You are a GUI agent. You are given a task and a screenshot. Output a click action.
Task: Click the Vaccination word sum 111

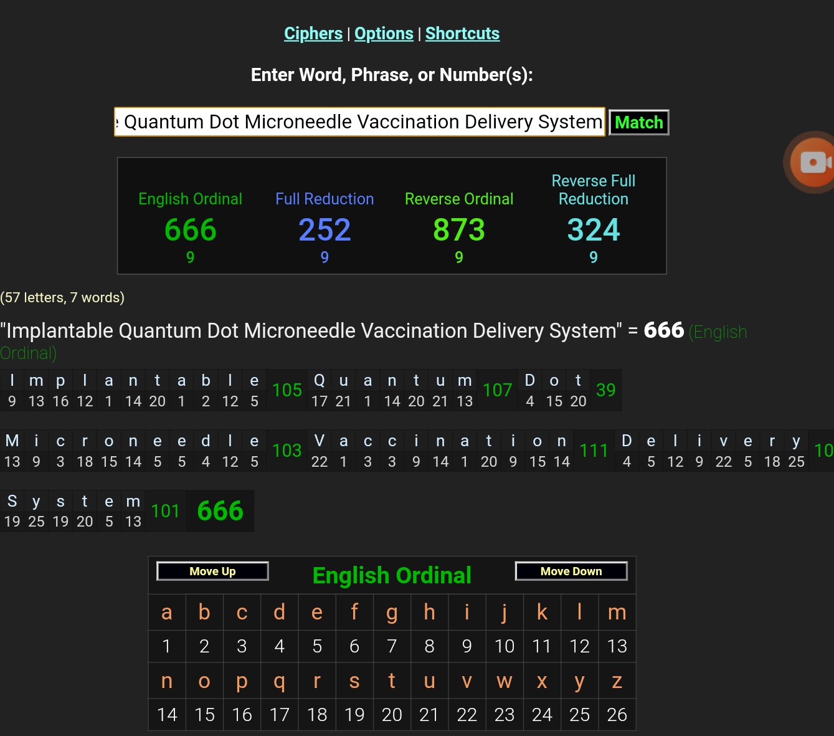(x=594, y=451)
